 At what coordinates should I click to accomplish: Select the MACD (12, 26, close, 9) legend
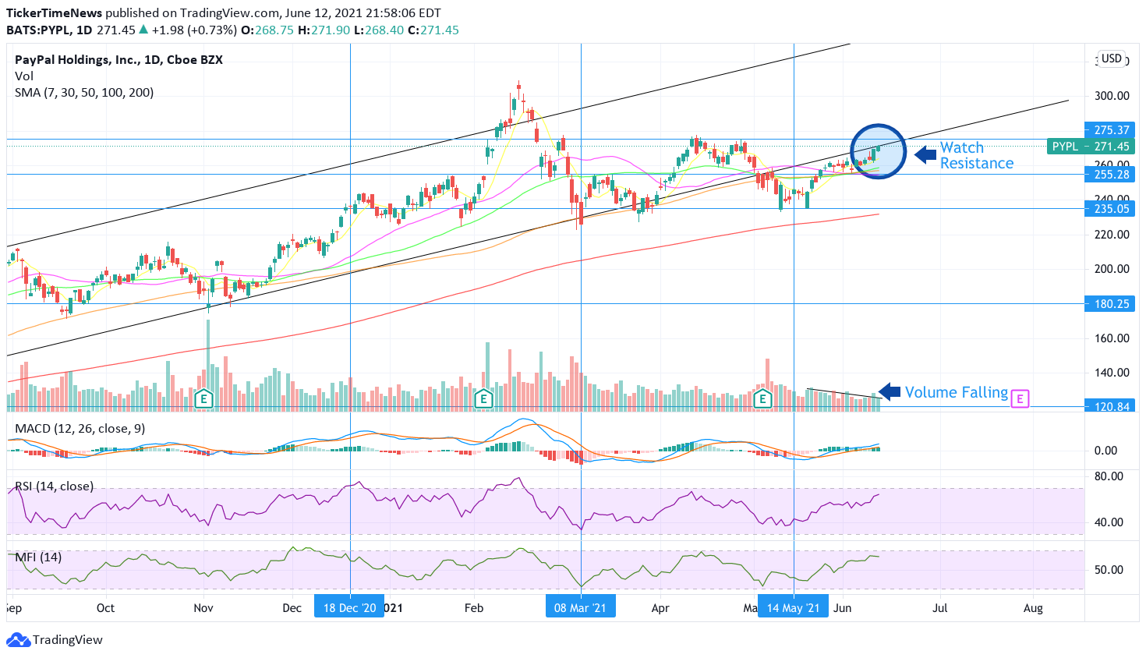80,429
